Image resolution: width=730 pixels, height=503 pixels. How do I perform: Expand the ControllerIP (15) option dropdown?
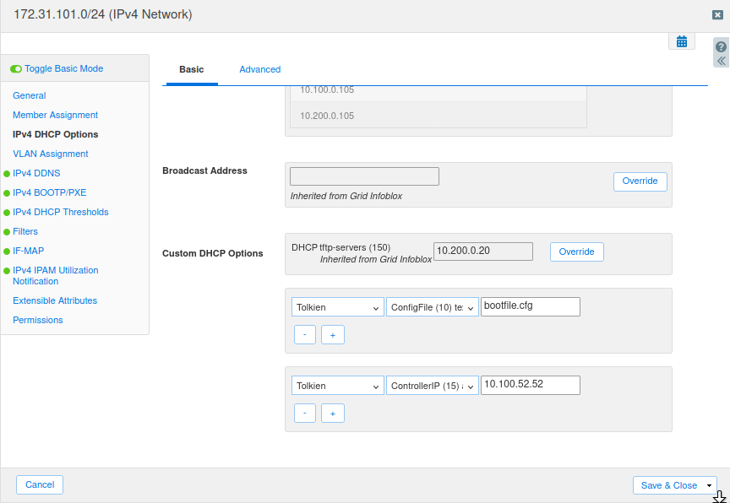tap(433, 387)
